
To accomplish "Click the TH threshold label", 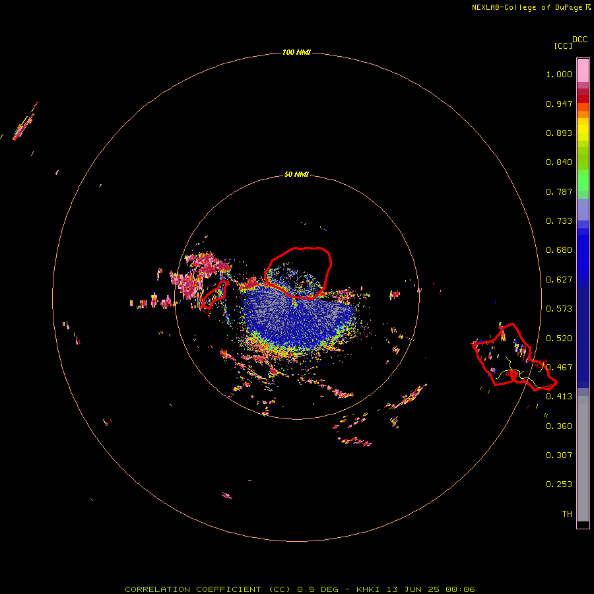I will [567, 514].
